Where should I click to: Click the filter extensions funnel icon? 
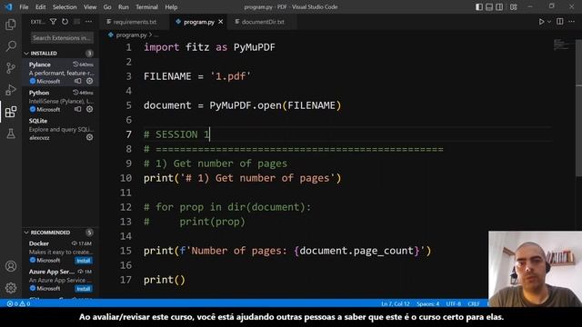click(x=53, y=22)
